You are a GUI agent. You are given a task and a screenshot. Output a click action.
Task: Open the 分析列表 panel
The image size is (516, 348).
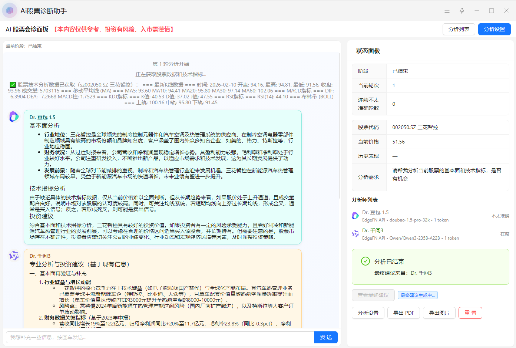click(459, 29)
